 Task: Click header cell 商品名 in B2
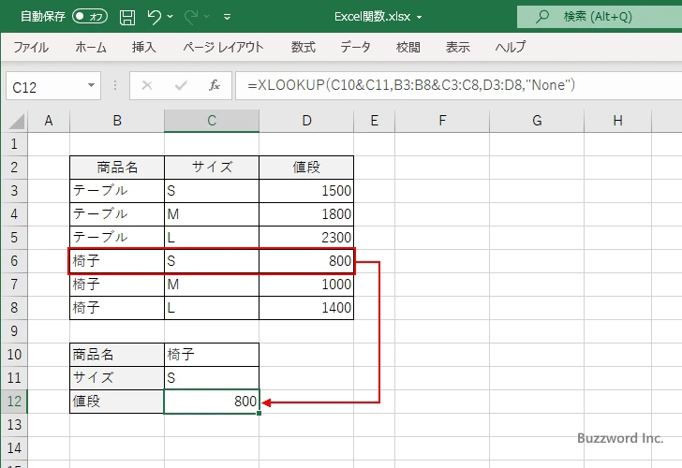(117, 168)
